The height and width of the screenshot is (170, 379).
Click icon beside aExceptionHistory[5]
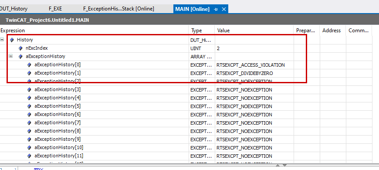pos(29,106)
